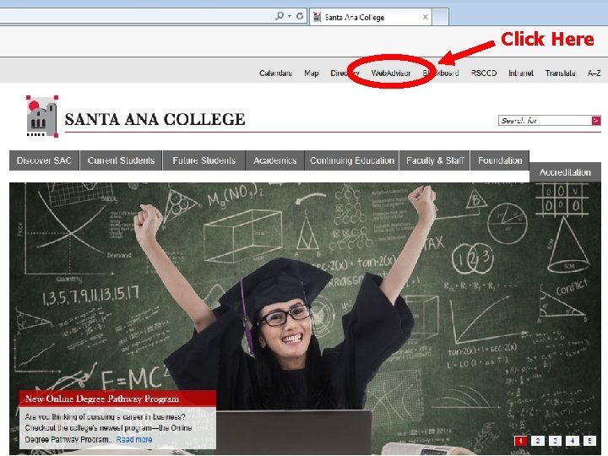Go to banner slide 2
Image resolution: width=608 pixels, height=456 pixels.
tap(538, 441)
